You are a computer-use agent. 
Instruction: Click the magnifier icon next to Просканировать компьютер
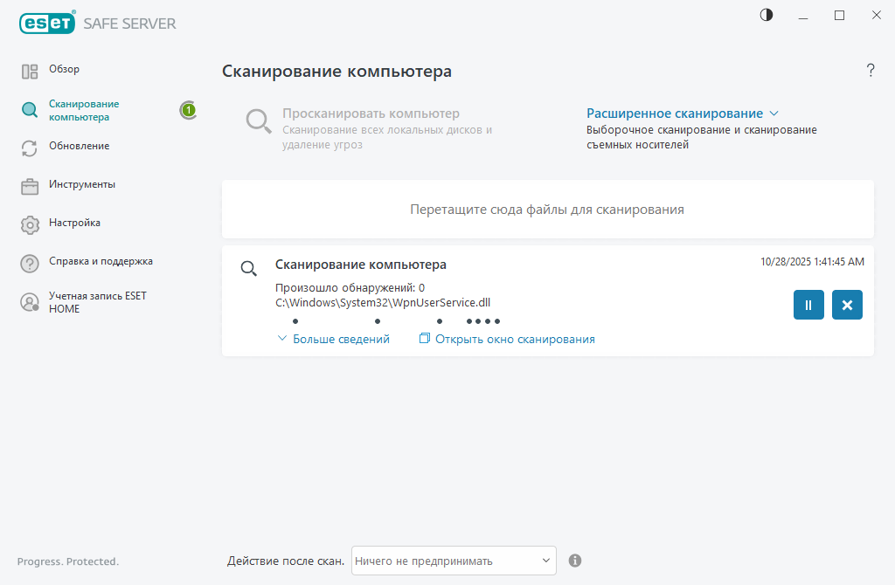tap(258, 121)
